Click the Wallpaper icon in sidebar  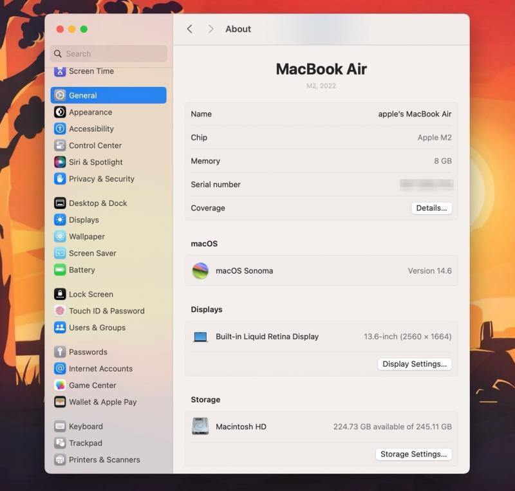[60, 236]
